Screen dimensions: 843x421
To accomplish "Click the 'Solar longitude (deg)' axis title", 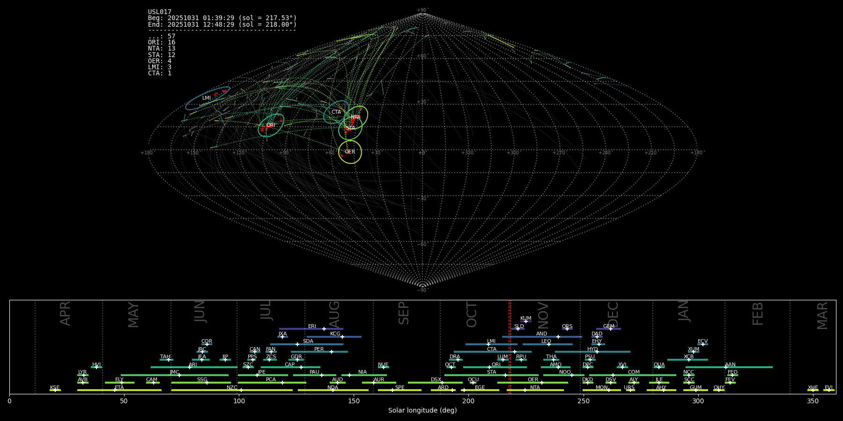I will pos(422,411).
